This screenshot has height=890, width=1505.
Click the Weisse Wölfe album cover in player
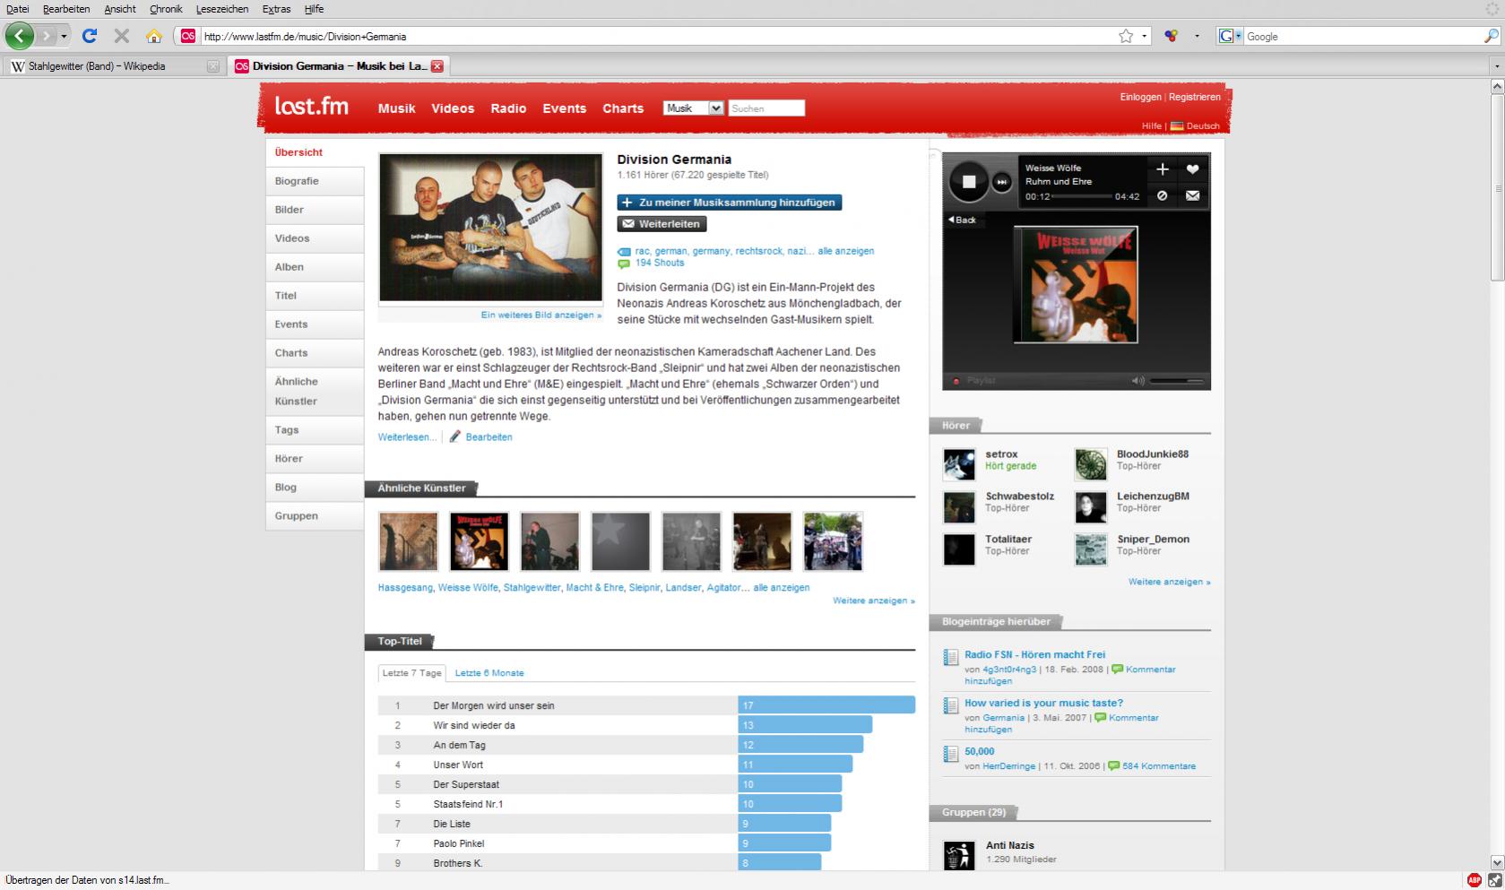(x=1076, y=284)
